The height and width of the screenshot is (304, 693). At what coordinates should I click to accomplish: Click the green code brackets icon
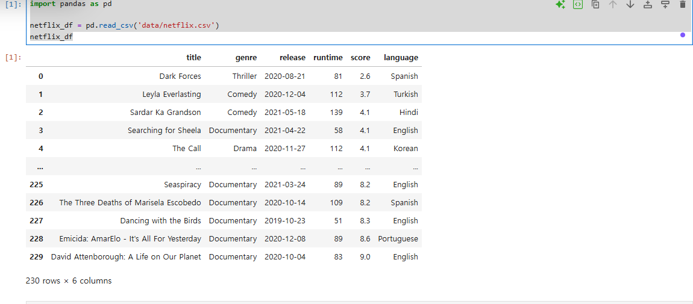click(578, 4)
